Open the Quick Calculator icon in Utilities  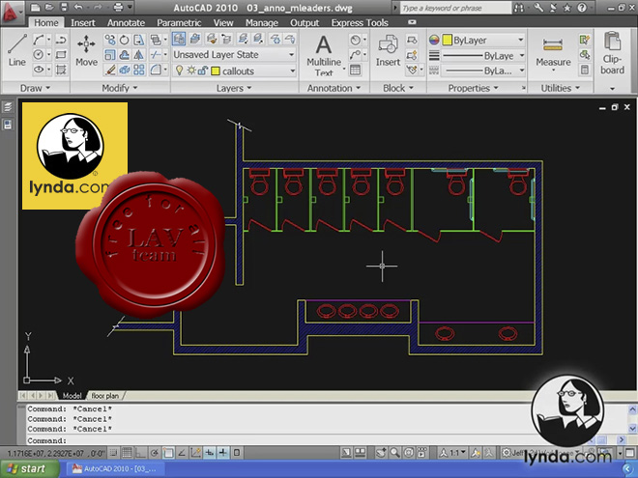[x=585, y=70]
